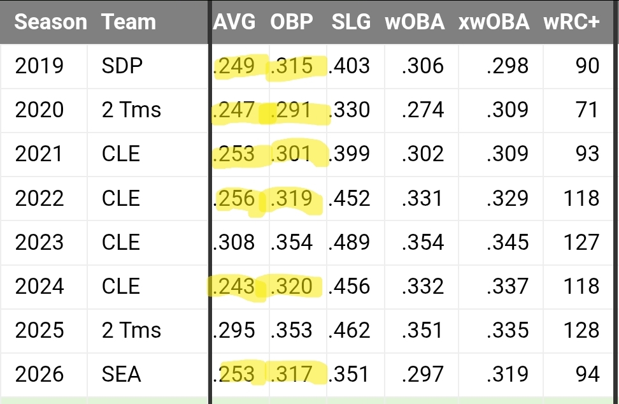Viewport: 619px width, 404px height.
Task: Select the 2021 season cell
Action: [x=39, y=154]
